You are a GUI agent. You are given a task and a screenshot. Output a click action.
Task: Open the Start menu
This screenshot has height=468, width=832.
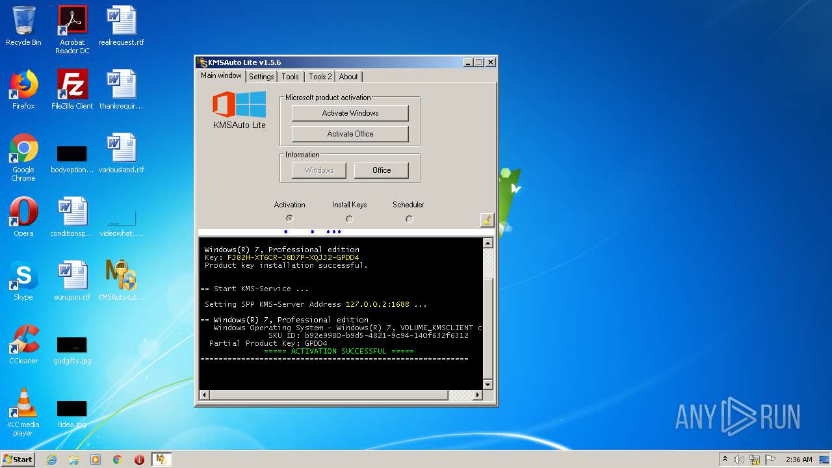pos(18,459)
